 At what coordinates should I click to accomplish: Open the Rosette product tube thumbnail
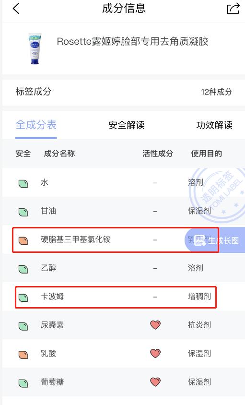click(35, 48)
